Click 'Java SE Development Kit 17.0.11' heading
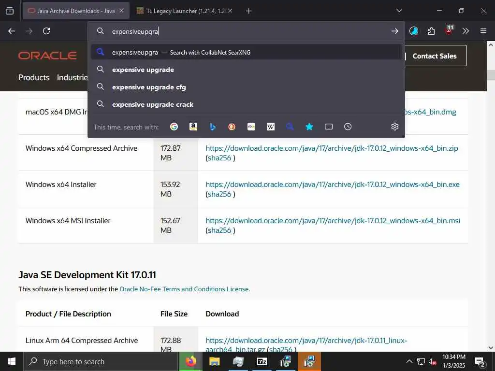The image size is (495, 371). 87,275
